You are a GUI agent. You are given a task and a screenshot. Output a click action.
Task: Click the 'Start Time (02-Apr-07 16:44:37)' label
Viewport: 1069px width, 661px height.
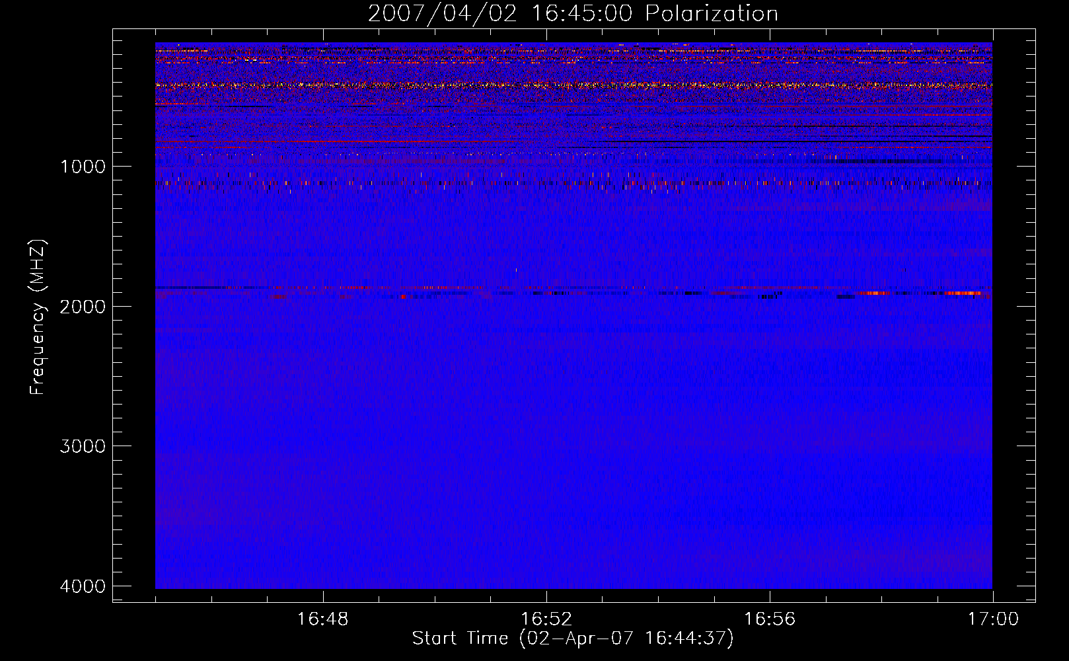coord(573,639)
